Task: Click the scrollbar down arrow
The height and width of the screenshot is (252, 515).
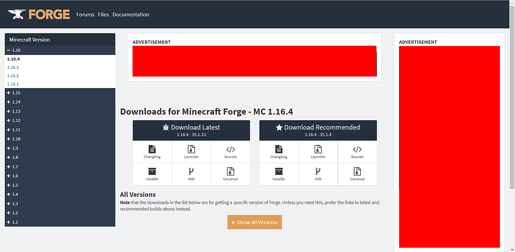Action: [x=512, y=249]
